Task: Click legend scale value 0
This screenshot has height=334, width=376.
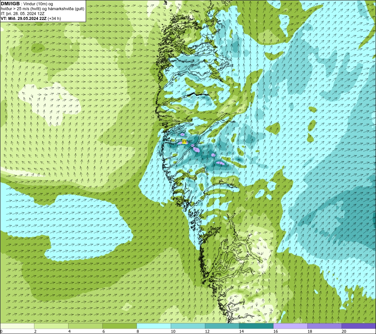Action: pyautogui.click(x=1, y=331)
